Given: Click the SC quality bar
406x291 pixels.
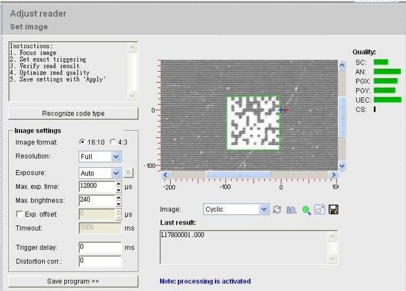Looking at the screenshot, I should click(x=381, y=62).
